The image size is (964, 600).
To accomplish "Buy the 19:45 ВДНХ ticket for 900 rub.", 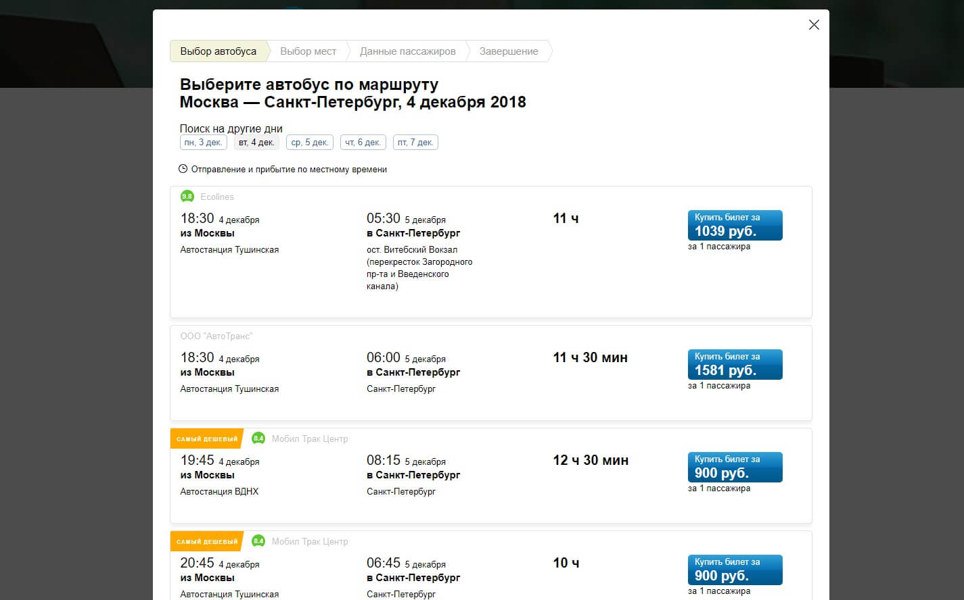I will [735, 467].
